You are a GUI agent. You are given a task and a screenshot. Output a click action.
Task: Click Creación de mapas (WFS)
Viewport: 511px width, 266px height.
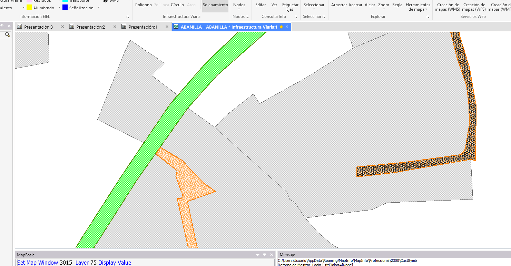pos(474,7)
